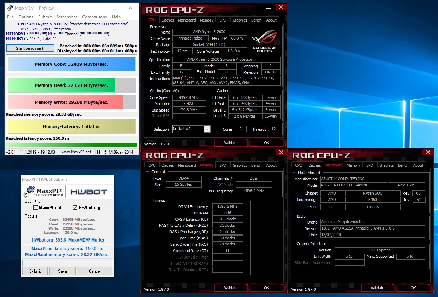Switch to CPU tab in CPU-Z Mainboard window
This screenshot has height=297, width=438.
tap(299, 165)
